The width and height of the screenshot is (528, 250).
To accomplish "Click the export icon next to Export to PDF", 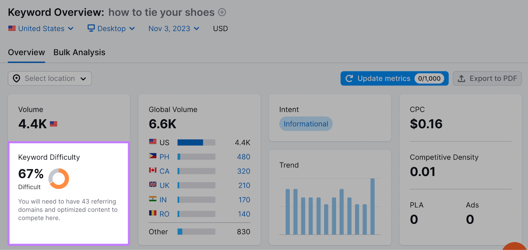I will (461, 78).
